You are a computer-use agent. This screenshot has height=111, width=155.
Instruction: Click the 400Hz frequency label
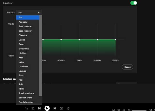pyautogui.click(x=61, y=60)
